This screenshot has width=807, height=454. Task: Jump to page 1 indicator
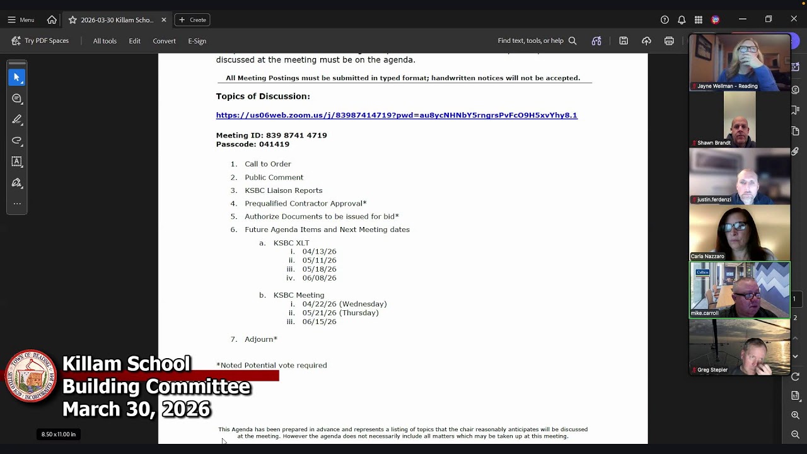794,299
